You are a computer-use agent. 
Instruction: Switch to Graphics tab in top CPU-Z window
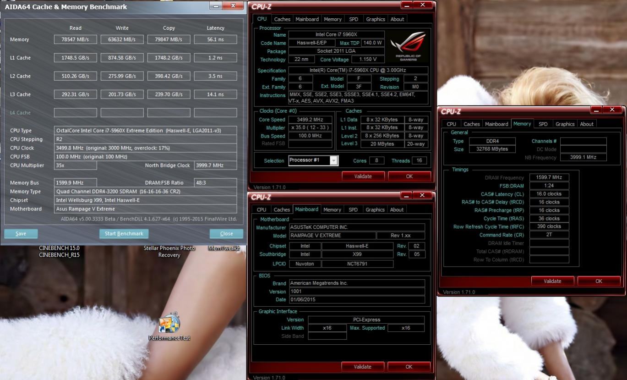pyautogui.click(x=376, y=19)
